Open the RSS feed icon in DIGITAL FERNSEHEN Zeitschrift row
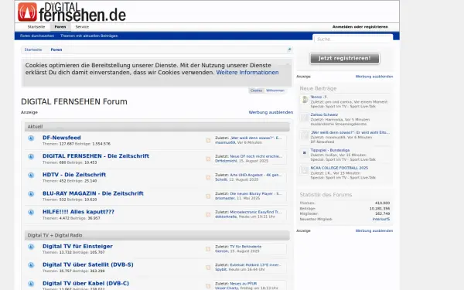This screenshot has height=290, width=464. 208,159
